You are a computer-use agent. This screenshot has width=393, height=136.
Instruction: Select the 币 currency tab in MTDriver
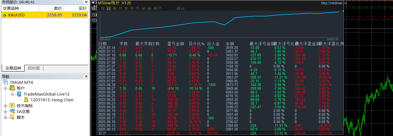pos(138,8)
